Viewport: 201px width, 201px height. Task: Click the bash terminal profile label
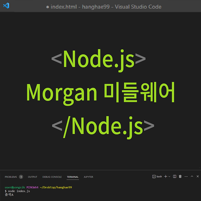[x=159, y=177]
